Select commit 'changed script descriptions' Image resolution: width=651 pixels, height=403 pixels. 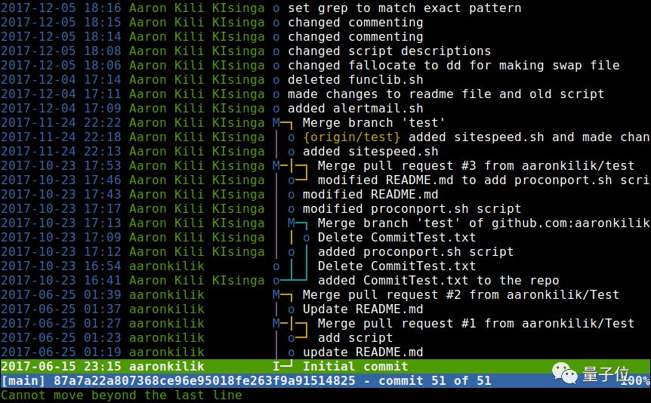click(325, 51)
